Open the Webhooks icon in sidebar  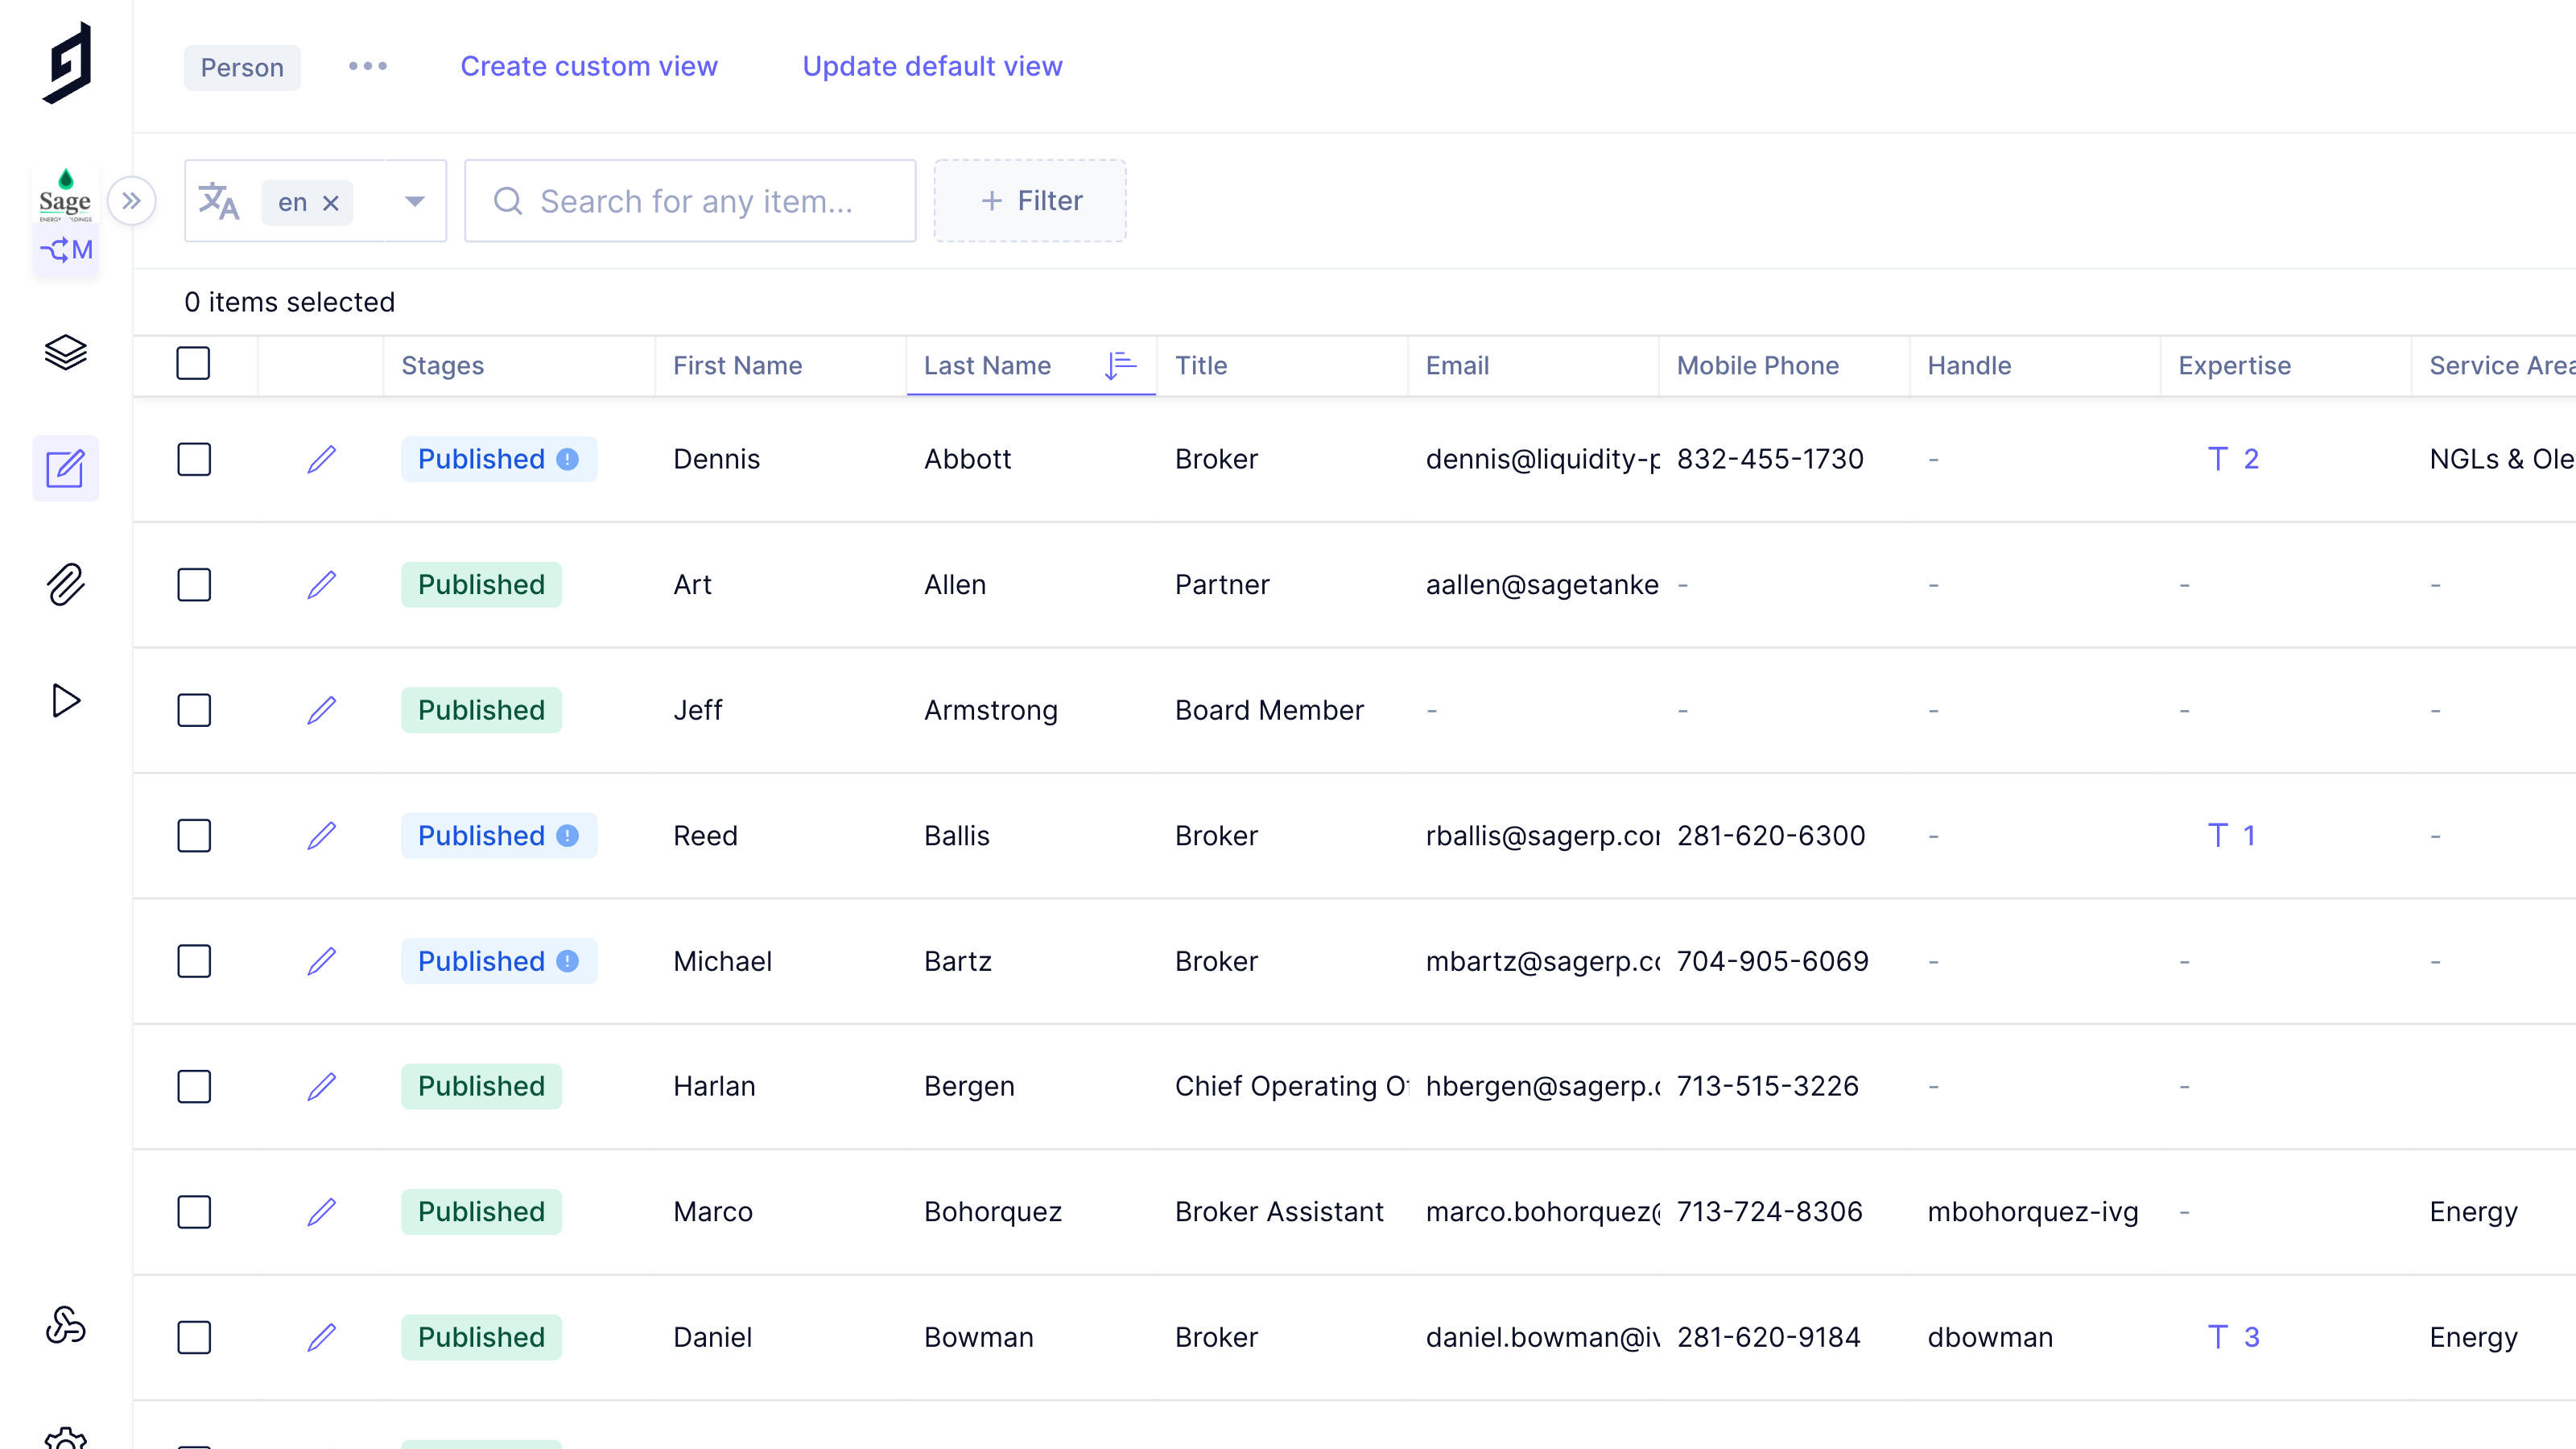coord(66,1325)
